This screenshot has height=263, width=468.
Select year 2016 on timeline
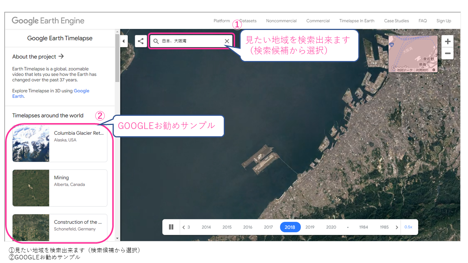248,227
